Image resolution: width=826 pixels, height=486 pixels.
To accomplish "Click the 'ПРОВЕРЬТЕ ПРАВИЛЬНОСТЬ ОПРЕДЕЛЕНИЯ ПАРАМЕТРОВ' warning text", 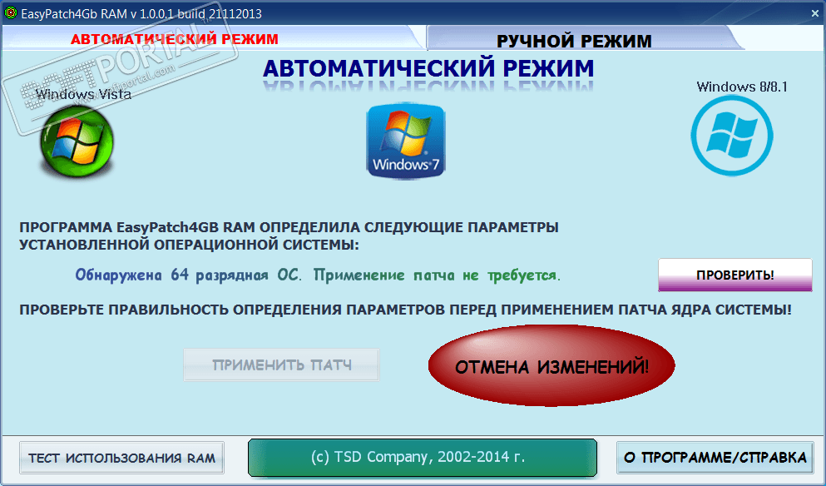I will click(405, 310).
